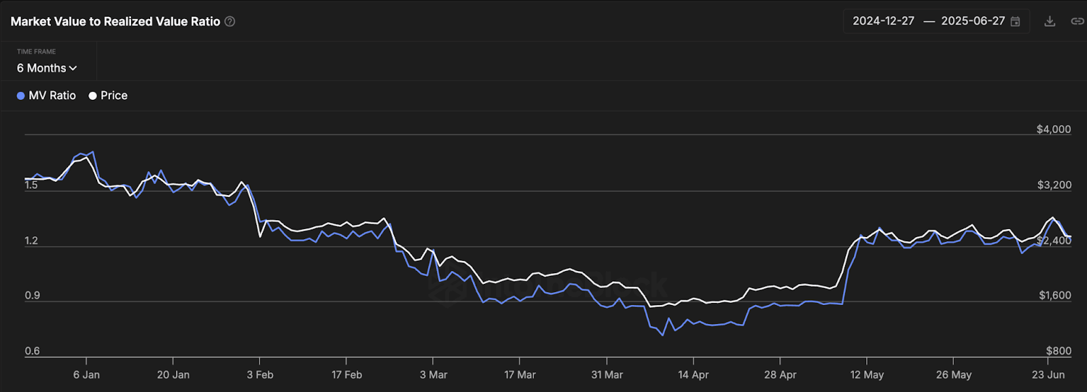1087x392 pixels.
Task: Copy the chart link
Action: coord(1077,21)
